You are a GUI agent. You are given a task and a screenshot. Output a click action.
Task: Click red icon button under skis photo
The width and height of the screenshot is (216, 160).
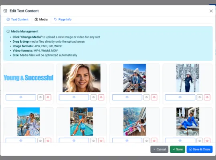click(207, 97)
